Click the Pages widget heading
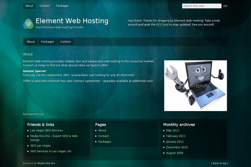This screenshot has height=167, width=251. (100, 125)
